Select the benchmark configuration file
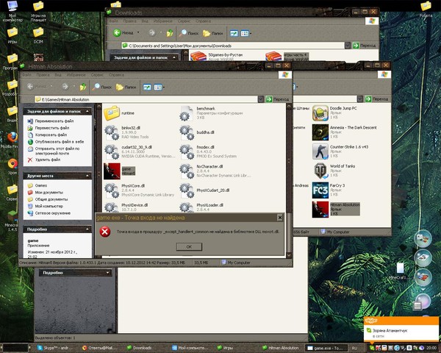This screenshot has width=441, height=353. [211, 113]
